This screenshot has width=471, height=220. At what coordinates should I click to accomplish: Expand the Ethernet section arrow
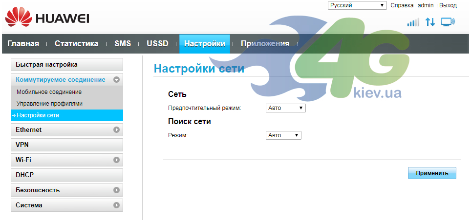[116, 130]
